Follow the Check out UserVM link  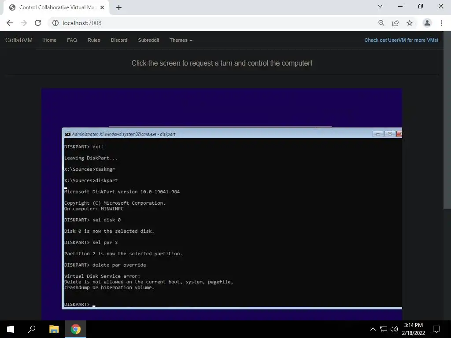click(x=401, y=40)
